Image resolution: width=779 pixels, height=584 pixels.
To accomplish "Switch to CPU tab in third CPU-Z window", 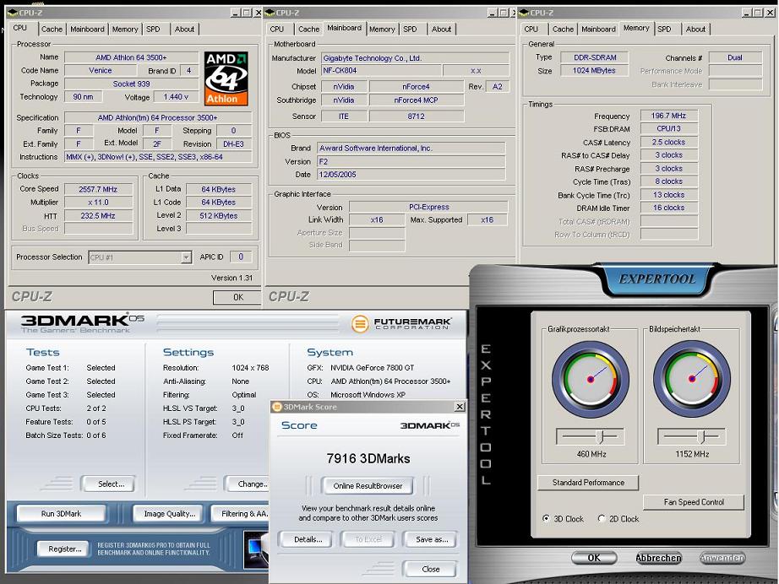I will pyautogui.click(x=531, y=30).
